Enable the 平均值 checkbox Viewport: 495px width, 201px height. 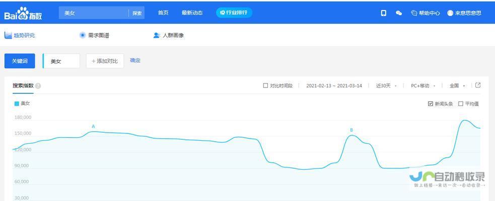pos(461,104)
